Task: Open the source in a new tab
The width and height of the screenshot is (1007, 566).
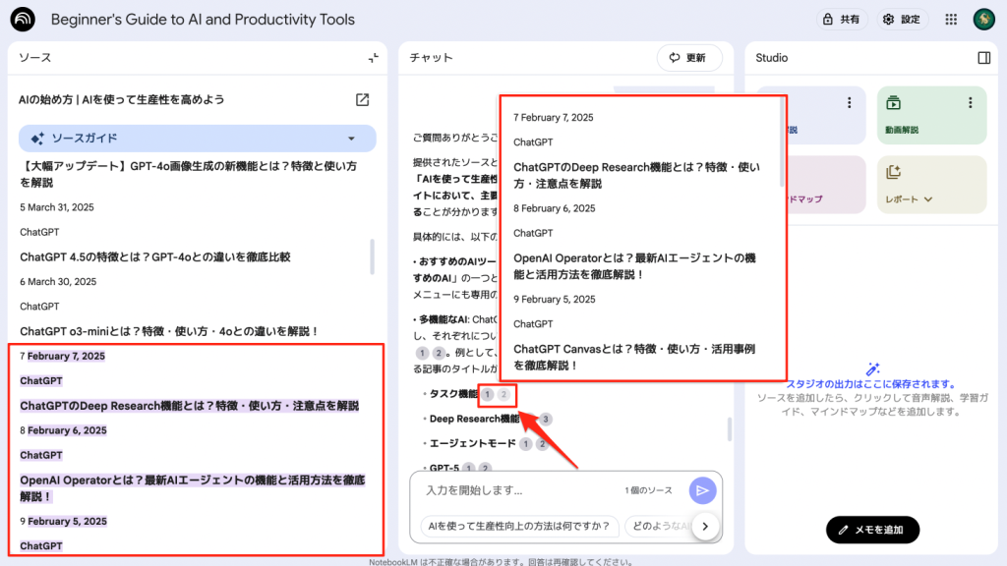Action: [363, 99]
